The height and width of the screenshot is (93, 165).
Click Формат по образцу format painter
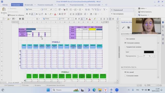(16, 15)
